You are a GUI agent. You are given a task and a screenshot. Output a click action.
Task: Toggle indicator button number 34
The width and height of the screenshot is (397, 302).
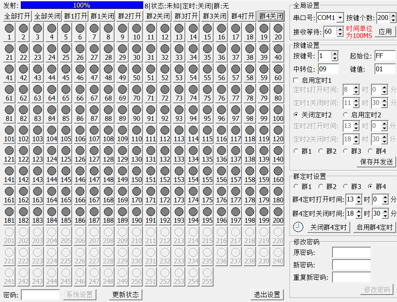point(193,53)
